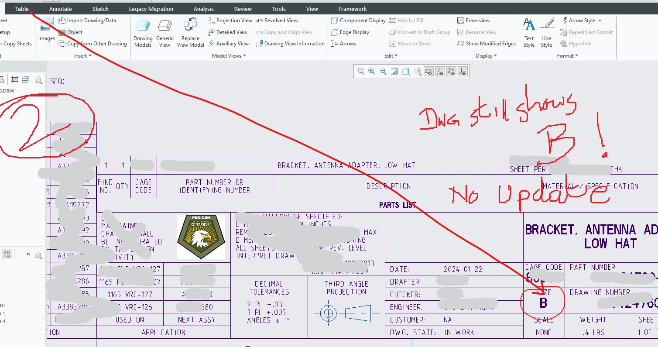Click Resume View
This screenshot has width=658, height=347.
pos(477,32)
